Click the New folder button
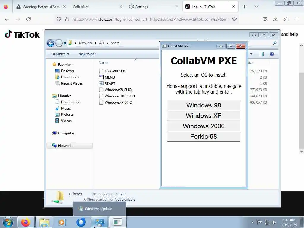The image size is (304, 228). pos(87,54)
